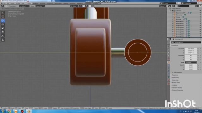Open the World properties tab
The width and height of the screenshot is (202, 113).
[x=169, y=59]
